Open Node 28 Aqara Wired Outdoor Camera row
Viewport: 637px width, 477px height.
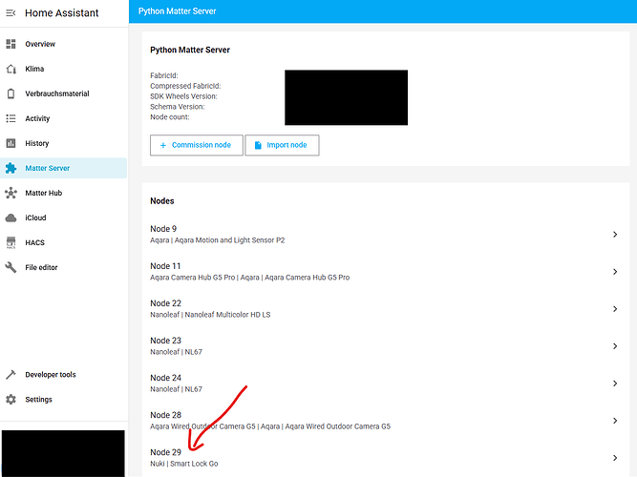click(x=382, y=421)
